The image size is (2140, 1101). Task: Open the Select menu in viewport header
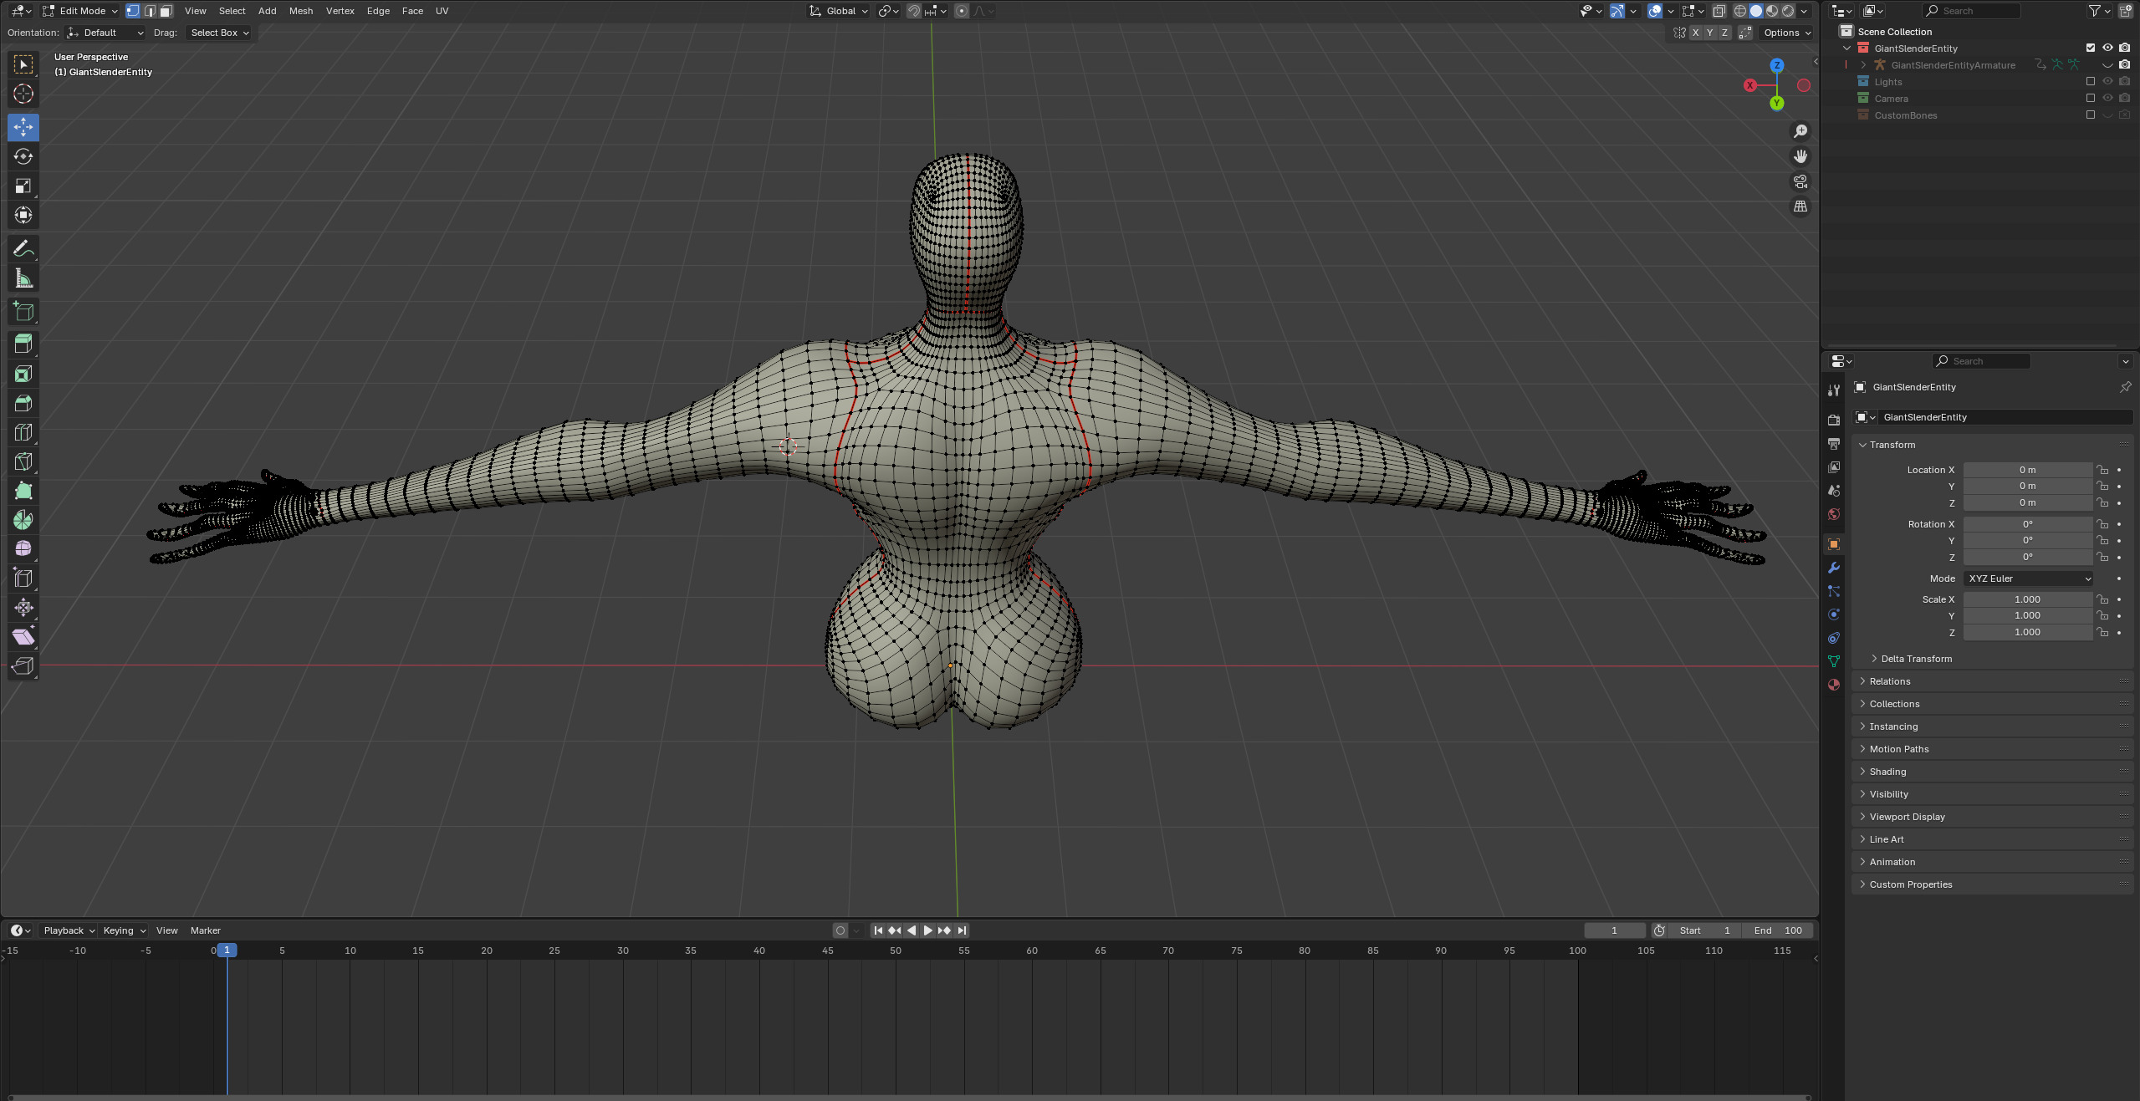(x=232, y=11)
